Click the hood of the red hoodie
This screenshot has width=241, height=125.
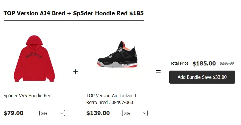34,41
